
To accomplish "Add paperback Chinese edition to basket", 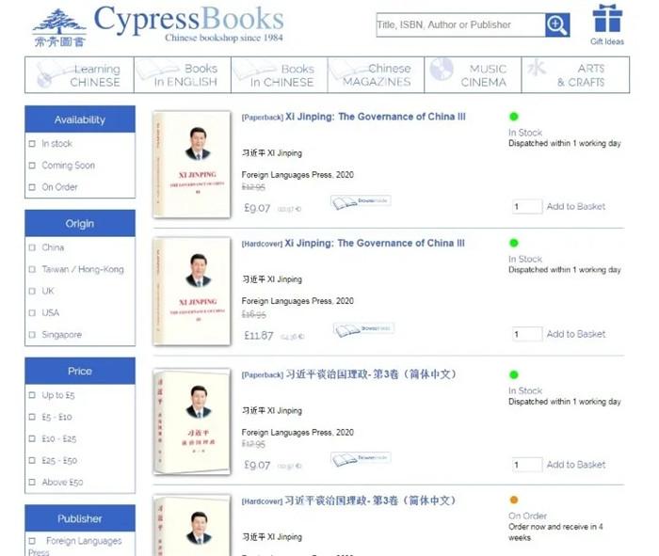I will (x=576, y=465).
